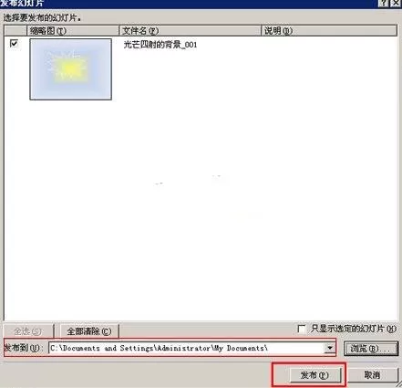
Task: Open the 发布到 path dropdown arrow
Action: click(x=330, y=348)
